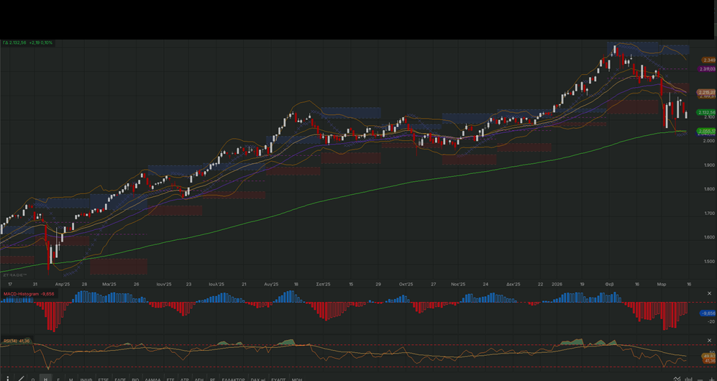Close the MACD-Histogram indicator panel
The width and height of the screenshot is (717, 381).
[710, 293]
